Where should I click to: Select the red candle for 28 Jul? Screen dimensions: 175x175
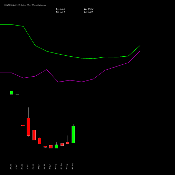pyautogui.click(x=34, y=135)
